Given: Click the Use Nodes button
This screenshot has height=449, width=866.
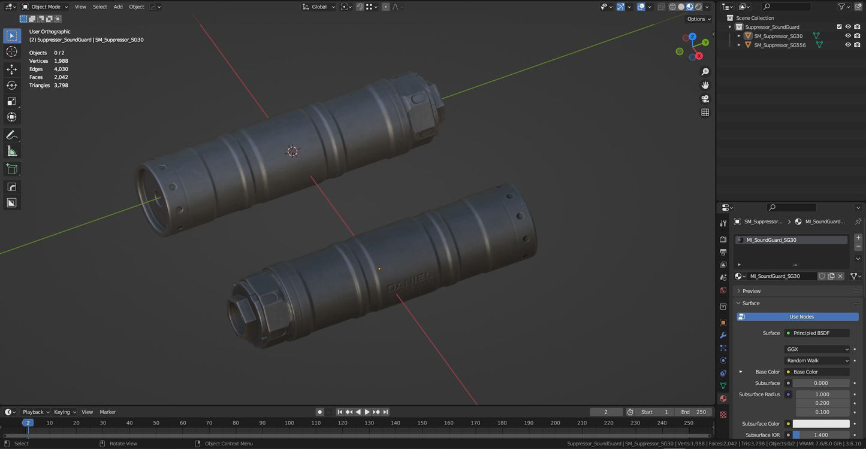Looking at the screenshot, I should point(801,317).
